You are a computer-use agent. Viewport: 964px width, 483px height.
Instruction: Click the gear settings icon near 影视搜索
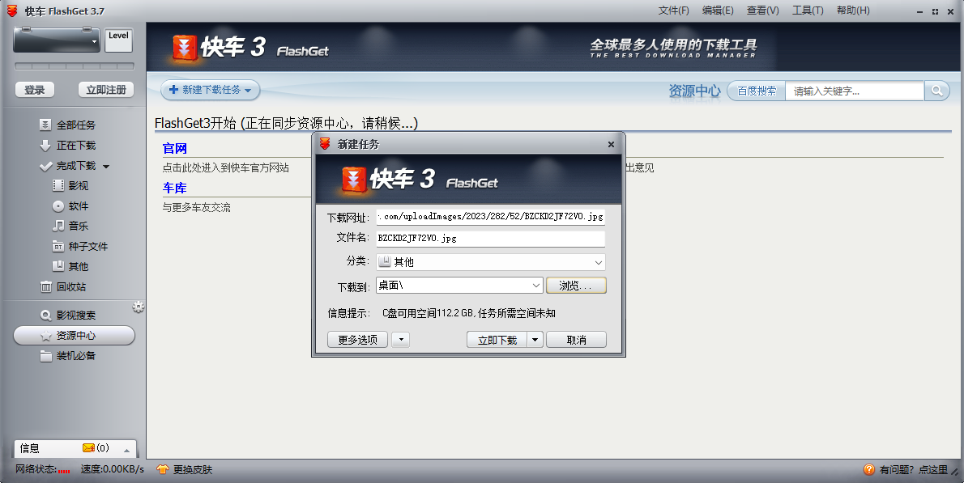[x=138, y=307]
